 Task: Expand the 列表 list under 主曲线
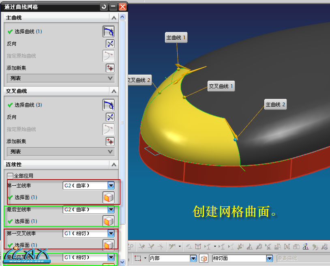point(61,78)
